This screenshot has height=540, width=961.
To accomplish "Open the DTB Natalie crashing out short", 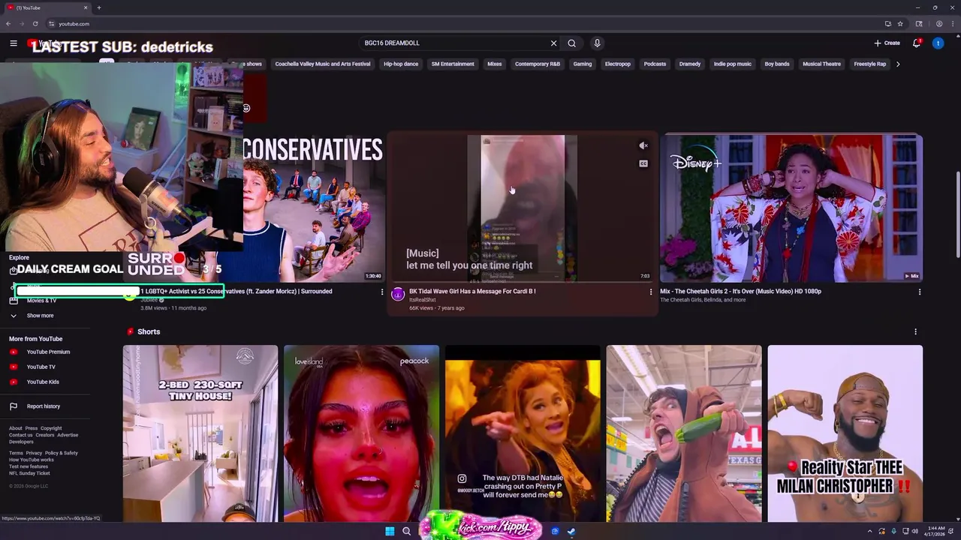I will pyautogui.click(x=523, y=433).
